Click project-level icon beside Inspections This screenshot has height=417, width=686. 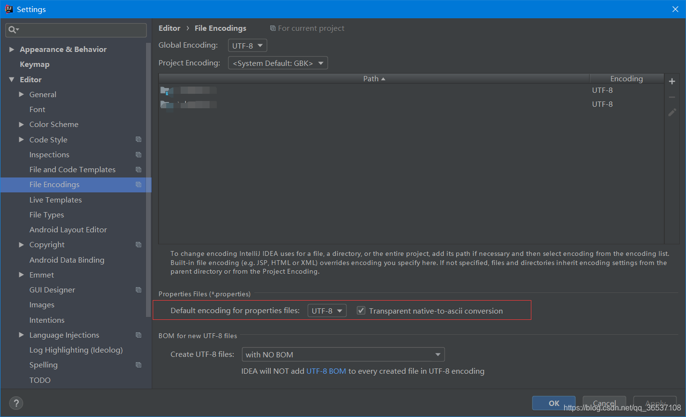tap(139, 154)
